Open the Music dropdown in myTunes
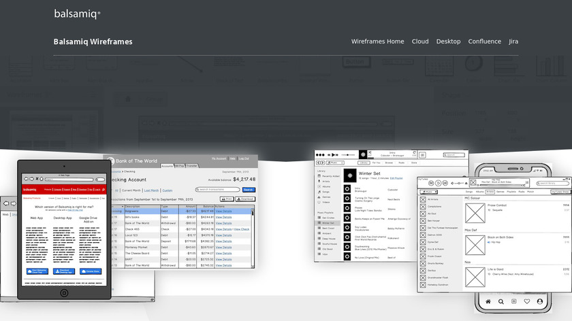This screenshot has width=572, height=321. 428,192
